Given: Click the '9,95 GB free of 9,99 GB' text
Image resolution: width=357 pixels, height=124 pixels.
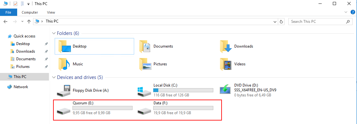Looking at the screenshot, I should (92, 113).
